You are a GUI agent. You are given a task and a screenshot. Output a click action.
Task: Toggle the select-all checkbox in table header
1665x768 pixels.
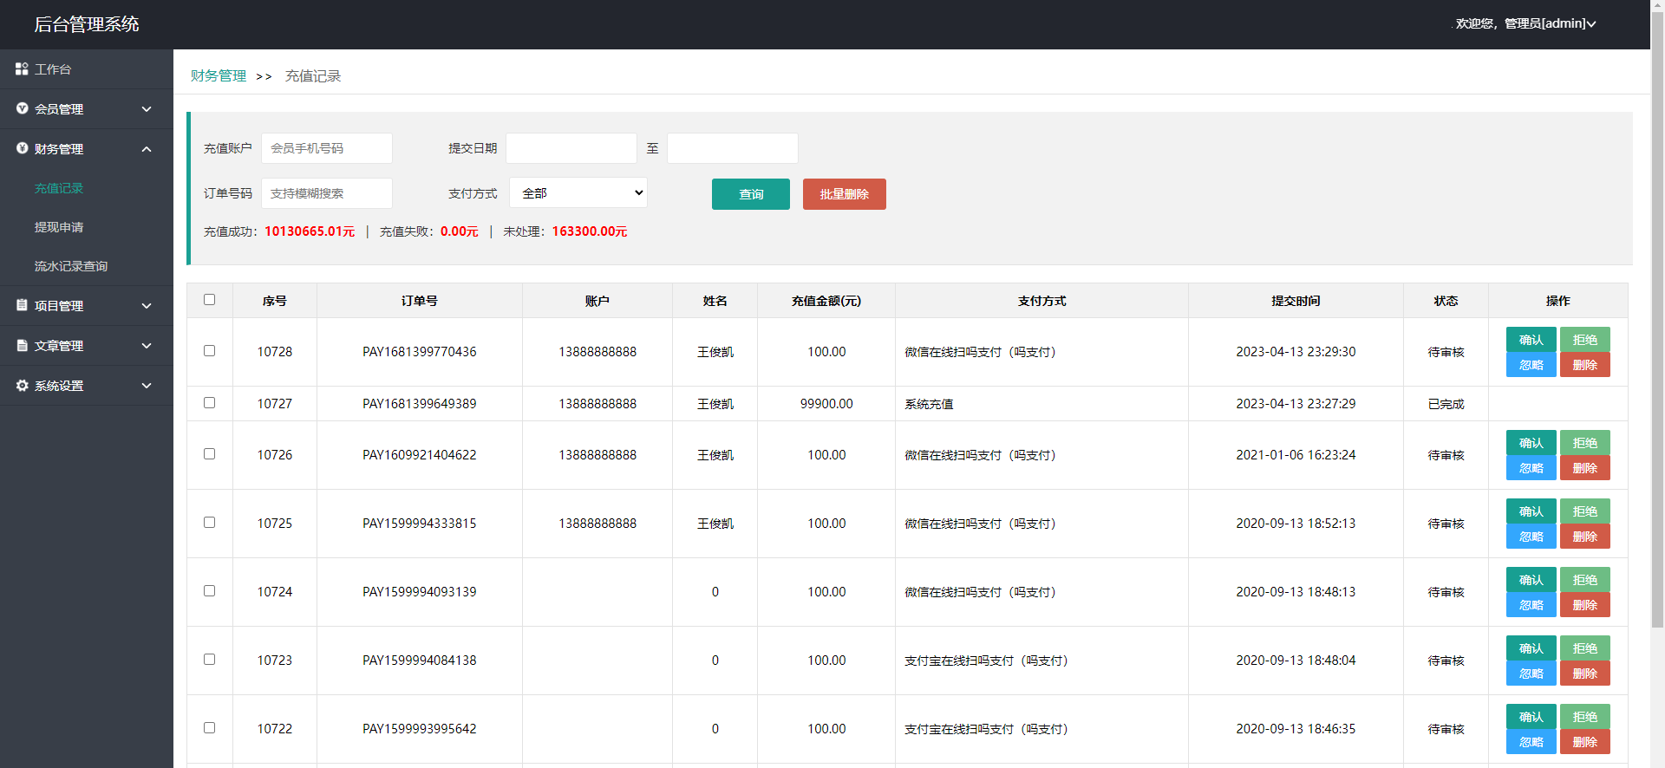pyautogui.click(x=209, y=300)
